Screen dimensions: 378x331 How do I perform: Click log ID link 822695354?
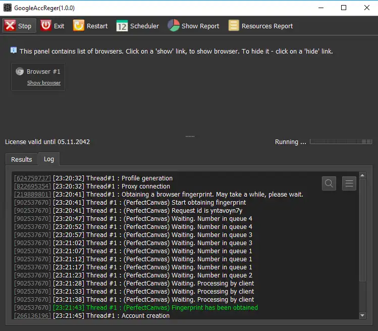coord(32,186)
